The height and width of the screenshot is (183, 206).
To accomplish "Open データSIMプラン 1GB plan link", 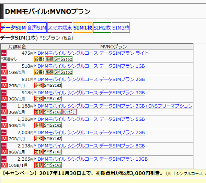I will pyautogui.click(x=91, y=66).
